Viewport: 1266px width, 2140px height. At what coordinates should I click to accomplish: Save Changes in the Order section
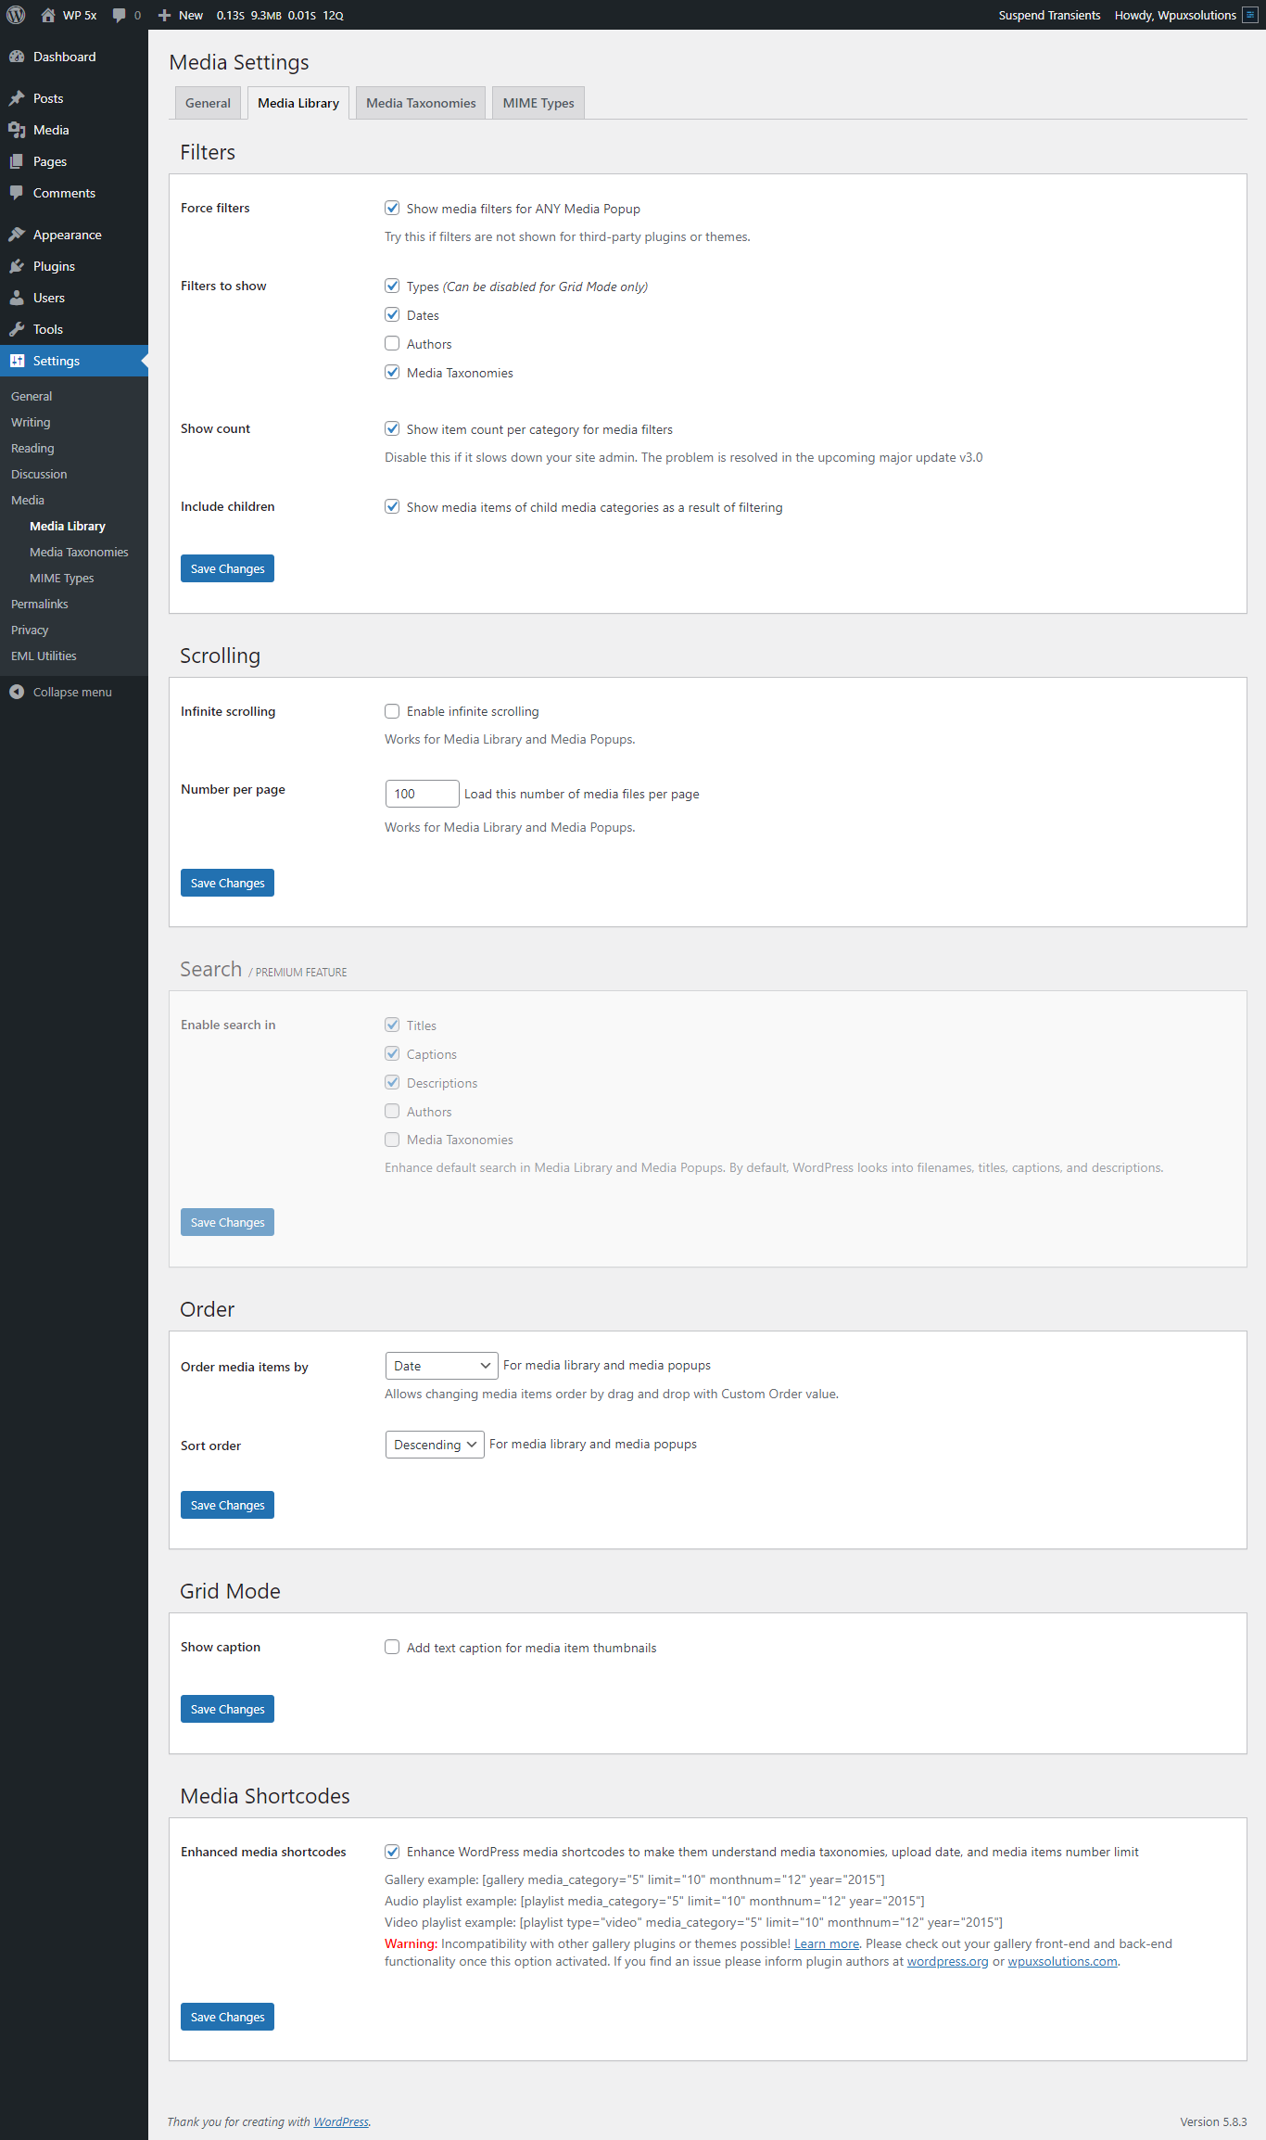(x=227, y=1505)
